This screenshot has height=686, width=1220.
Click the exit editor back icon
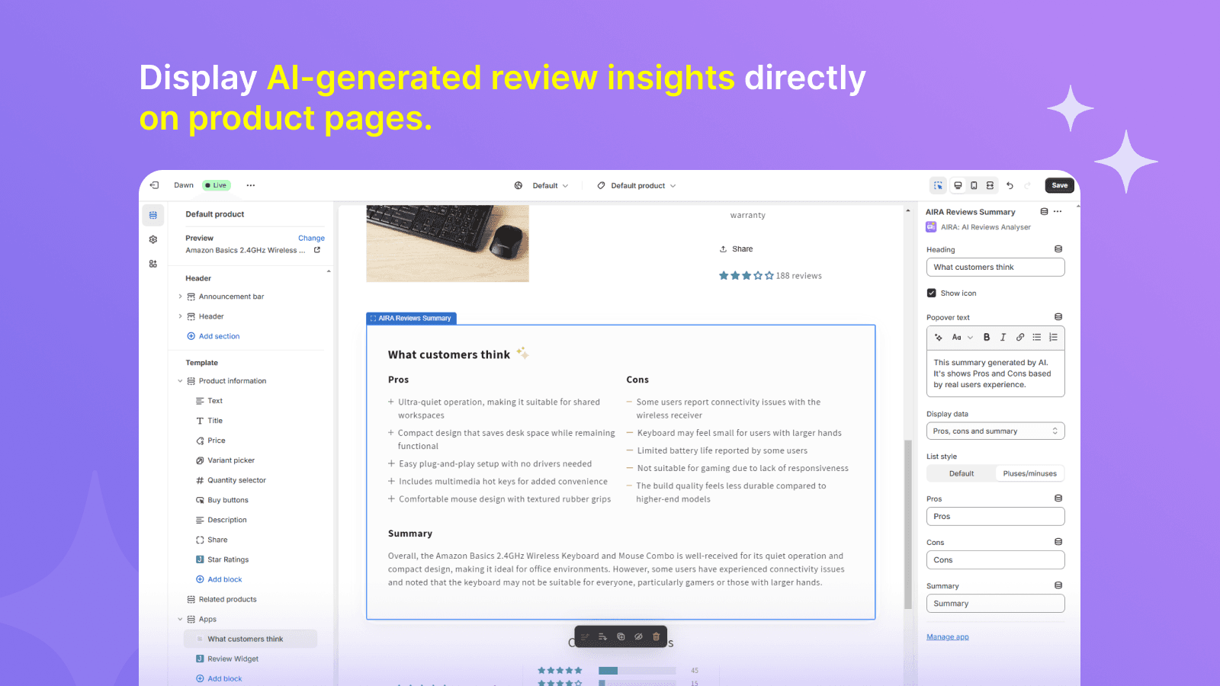pos(154,185)
